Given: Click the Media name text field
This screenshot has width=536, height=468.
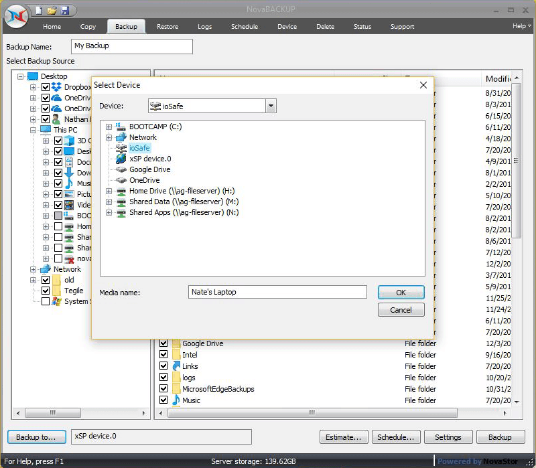Looking at the screenshot, I should 277,292.
